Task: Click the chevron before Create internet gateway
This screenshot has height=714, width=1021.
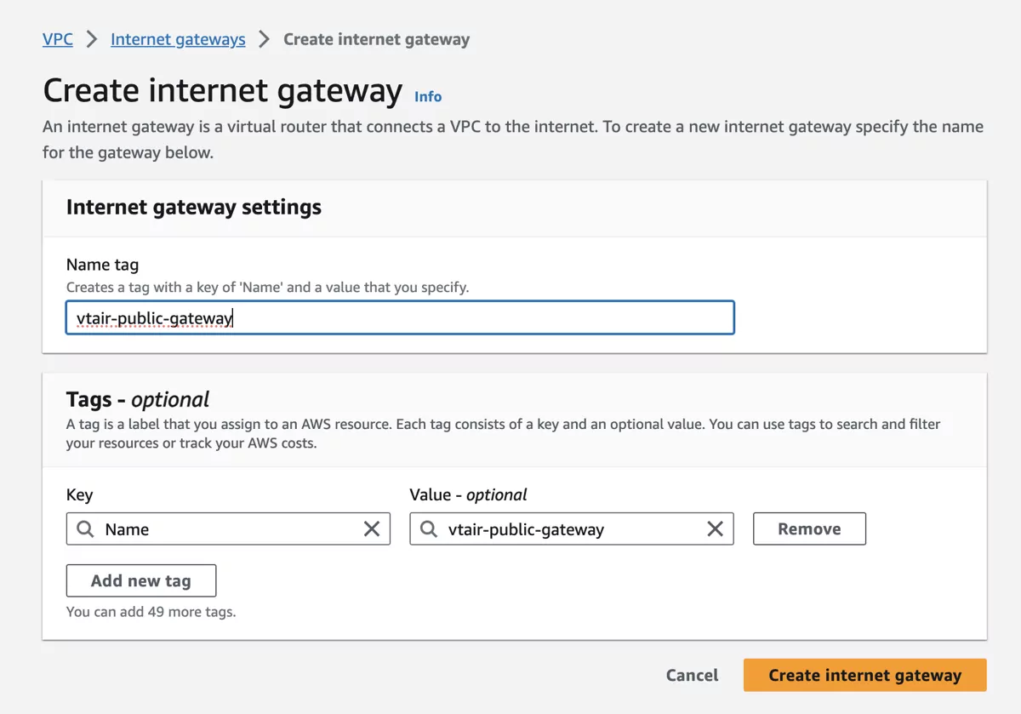Action: point(264,38)
